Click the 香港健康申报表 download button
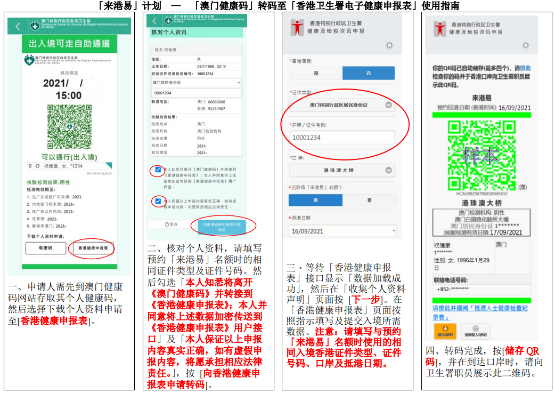 93,248
